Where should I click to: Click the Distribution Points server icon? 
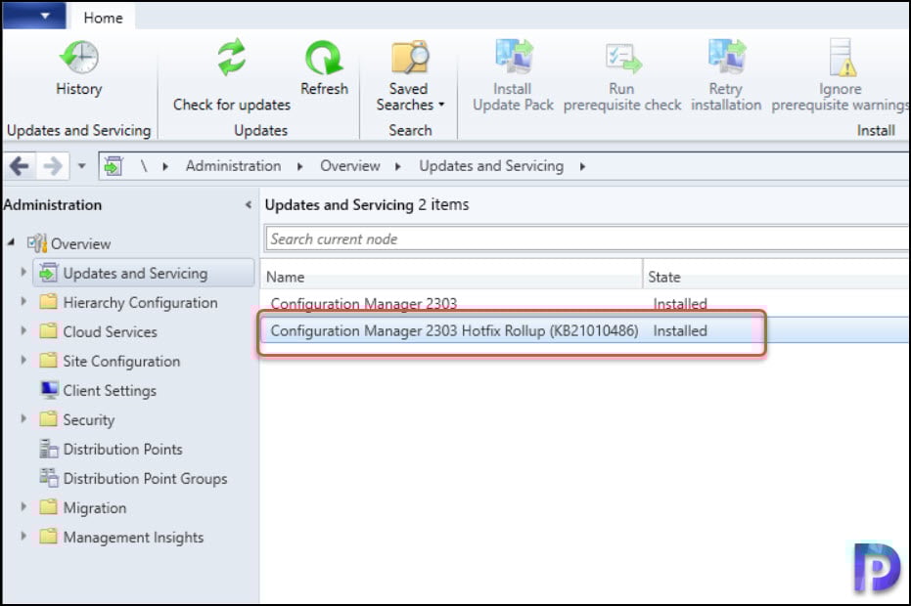pos(49,448)
